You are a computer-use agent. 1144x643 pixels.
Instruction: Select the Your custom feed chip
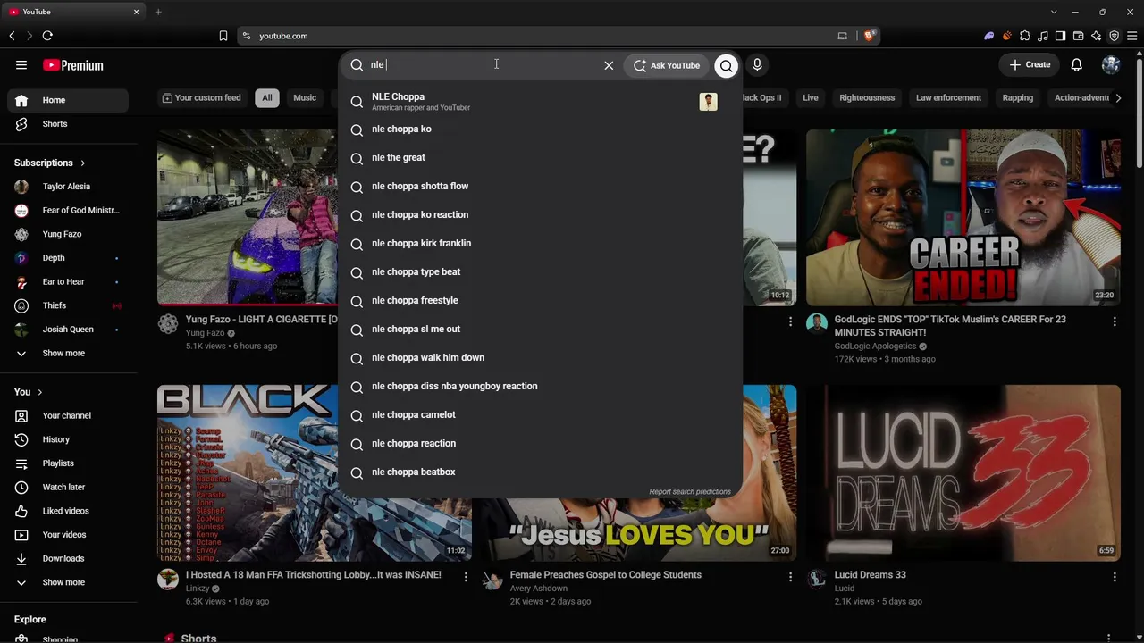202,97
